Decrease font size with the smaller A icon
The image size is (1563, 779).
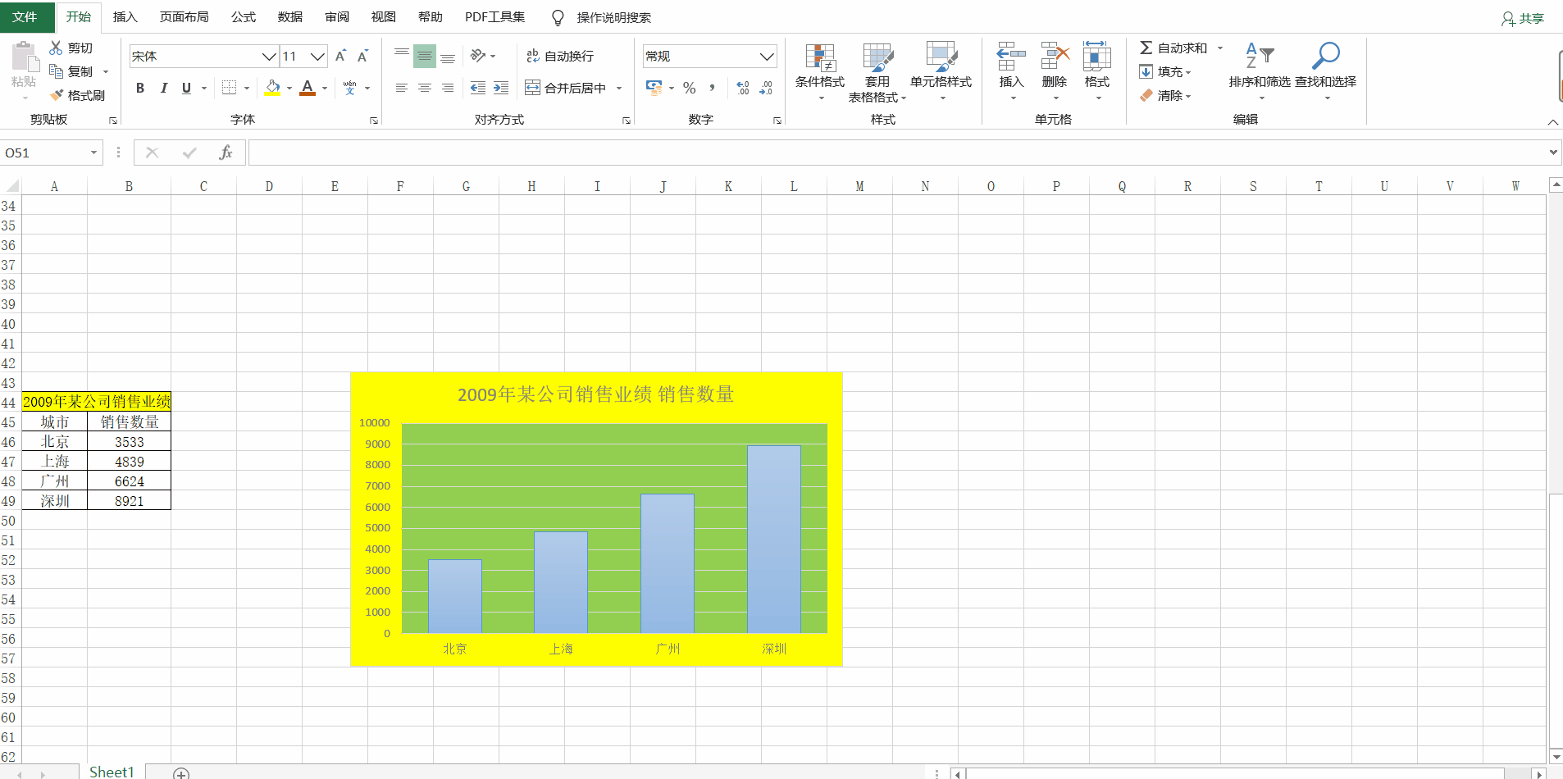pyautogui.click(x=362, y=56)
